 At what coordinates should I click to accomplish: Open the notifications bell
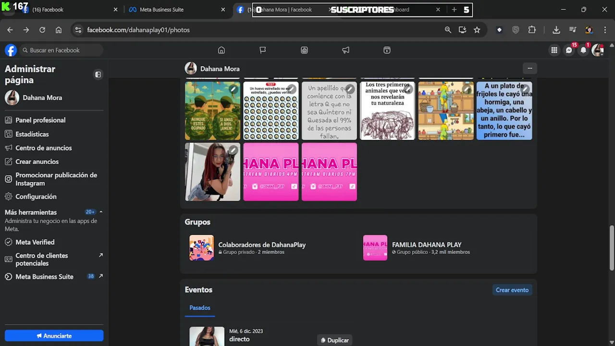click(583, 50)
